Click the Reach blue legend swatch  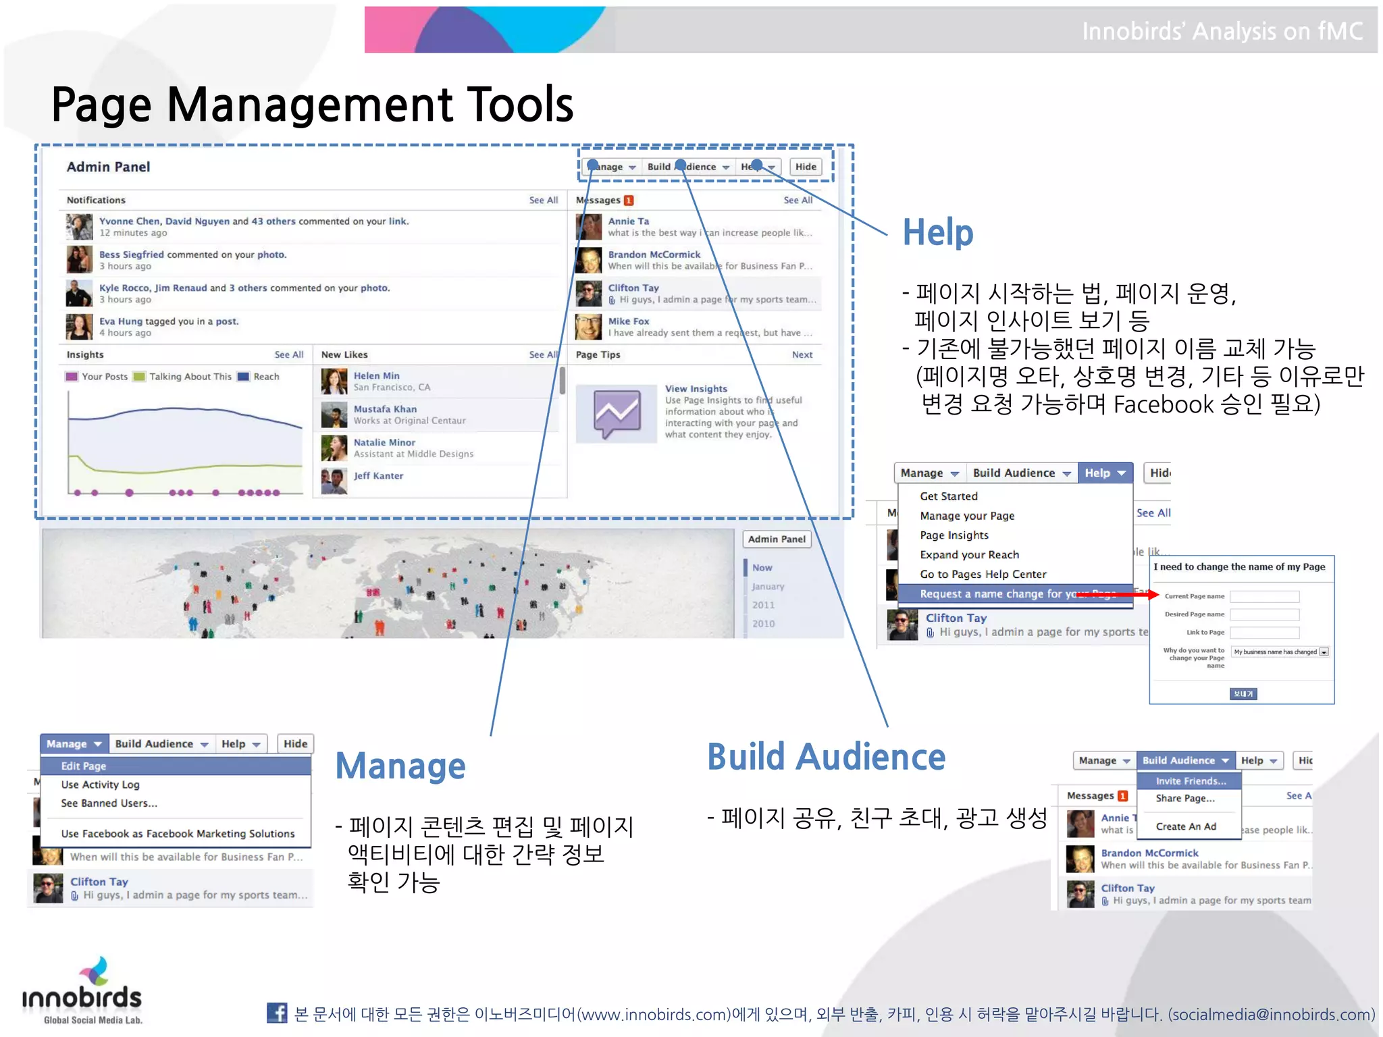point(243,376)
